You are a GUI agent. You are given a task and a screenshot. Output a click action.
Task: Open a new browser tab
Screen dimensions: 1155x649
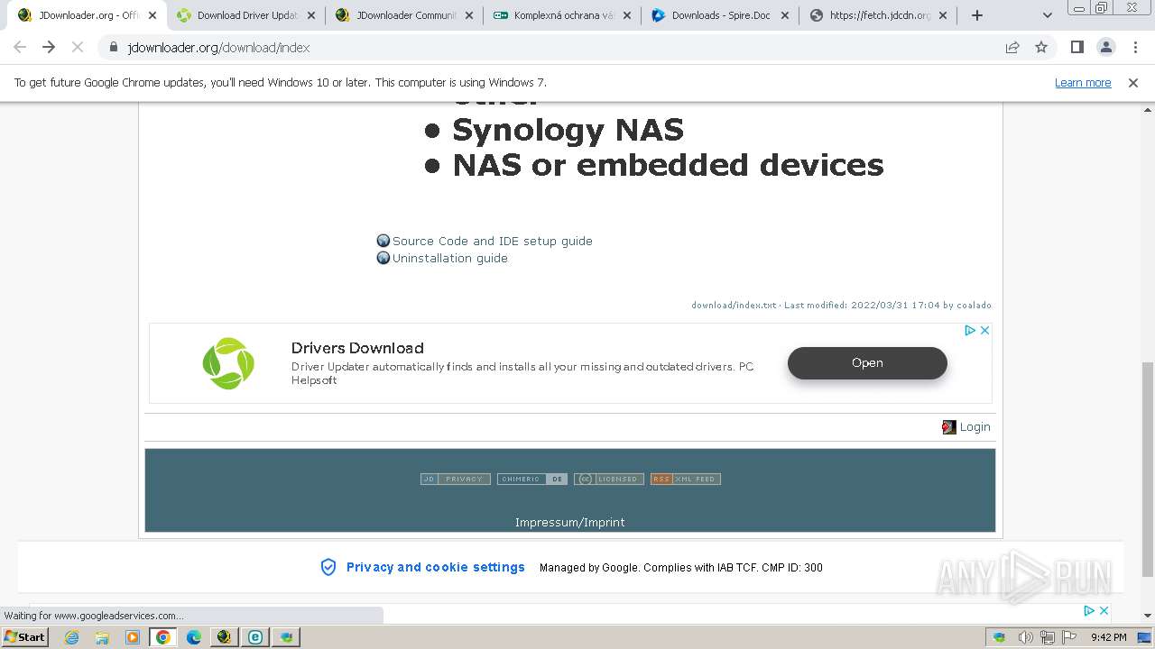pos(976,15)
